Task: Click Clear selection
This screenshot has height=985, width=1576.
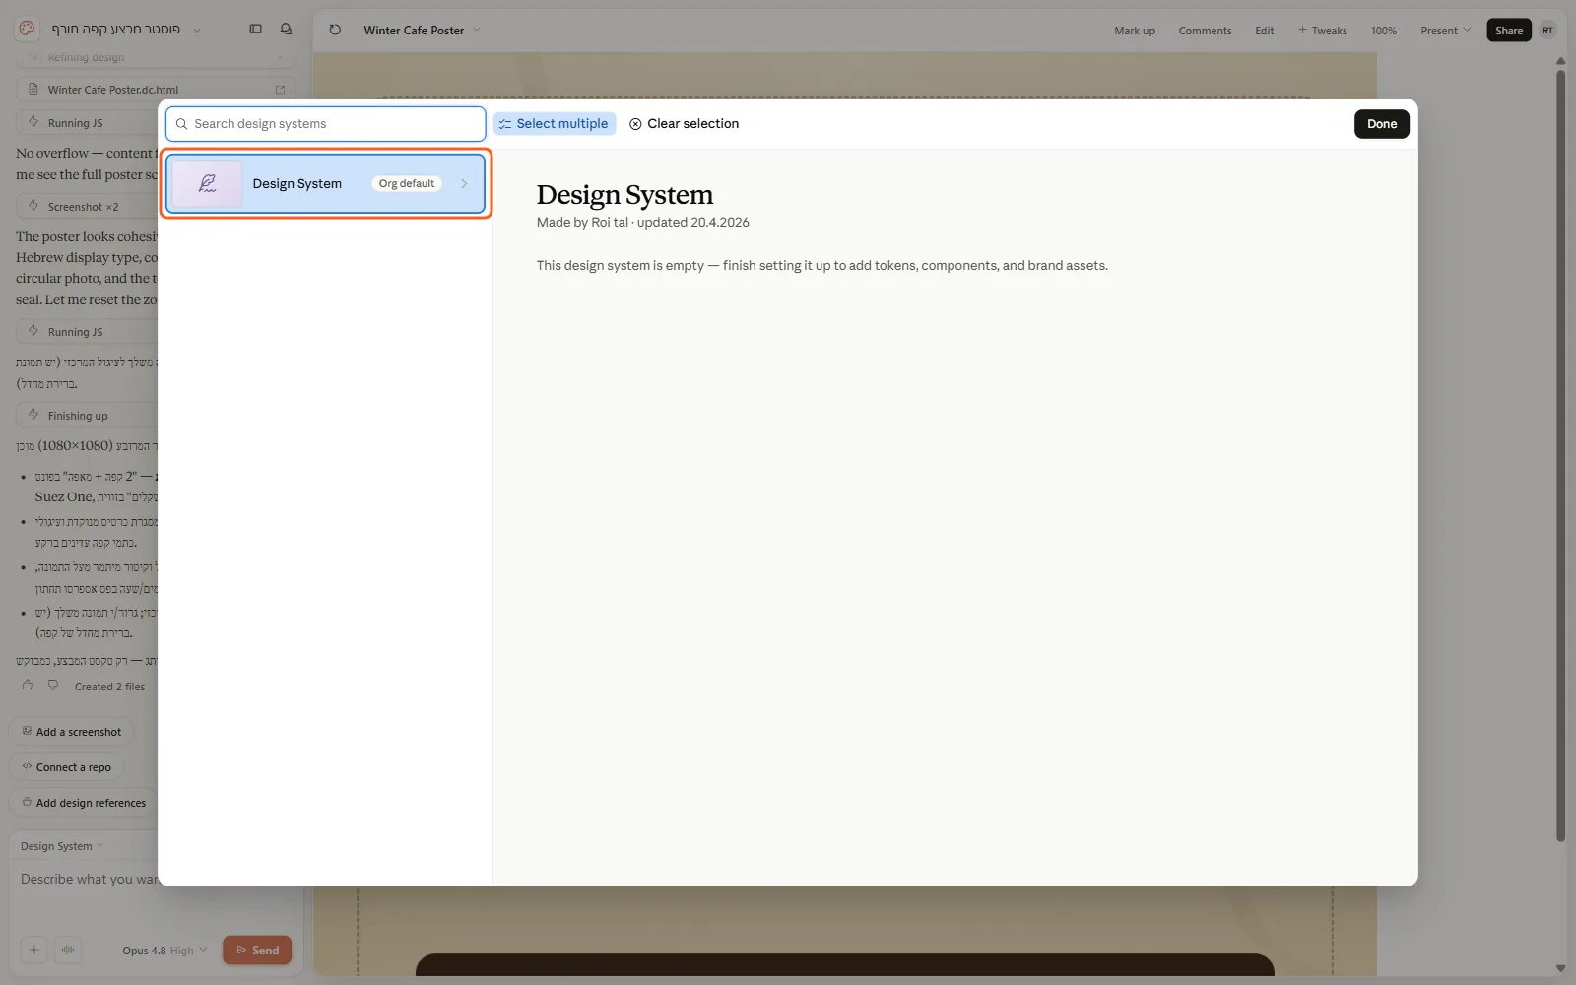Action: (685, 124)
